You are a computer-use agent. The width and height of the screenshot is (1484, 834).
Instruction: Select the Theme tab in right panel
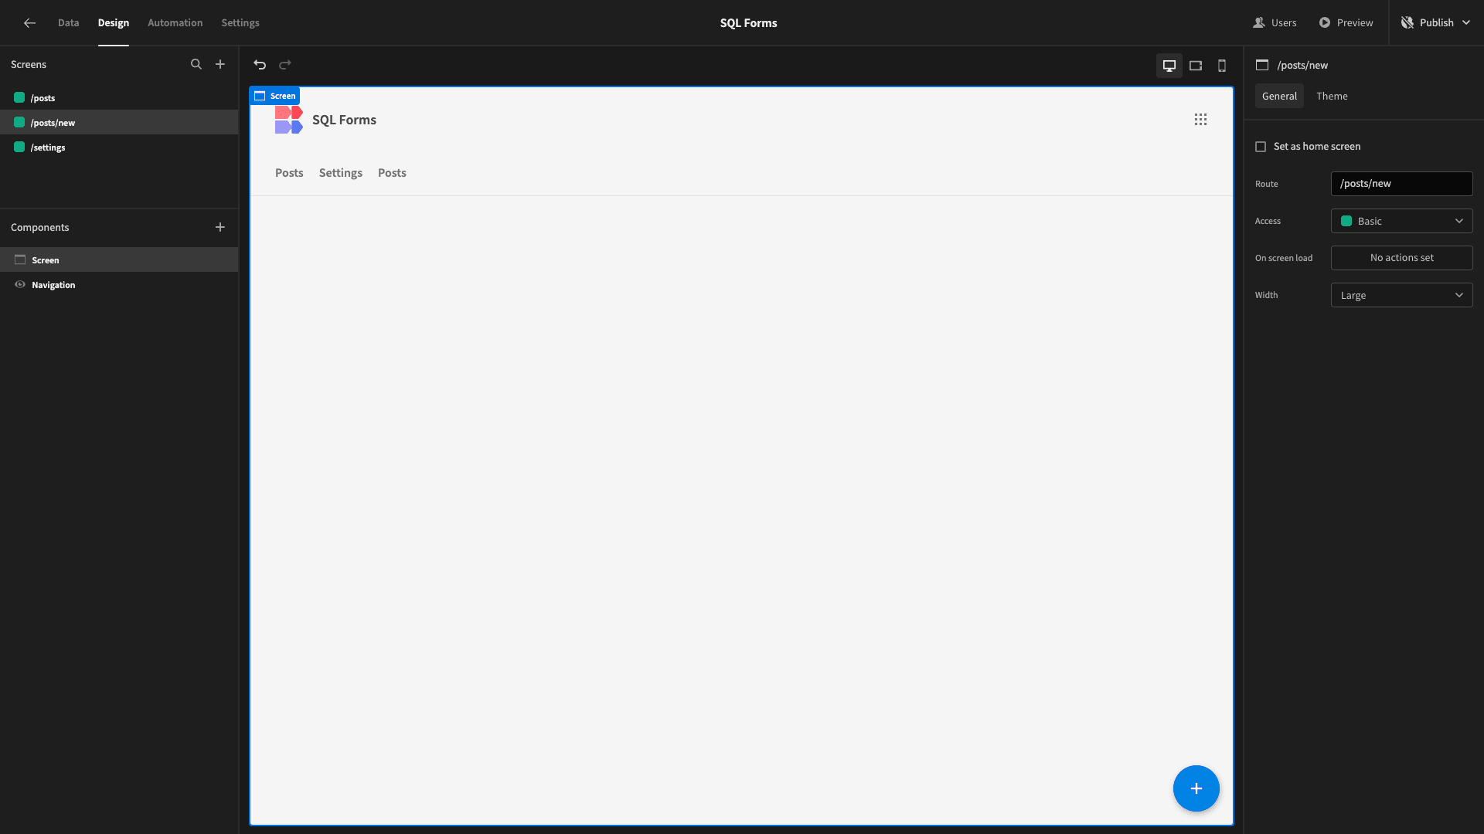(x=1331, y=96)
